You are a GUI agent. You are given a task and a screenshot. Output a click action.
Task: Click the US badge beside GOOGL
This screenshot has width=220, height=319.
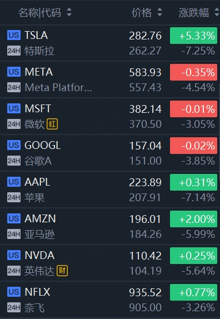pyautogui.click(x=14, y=145)
